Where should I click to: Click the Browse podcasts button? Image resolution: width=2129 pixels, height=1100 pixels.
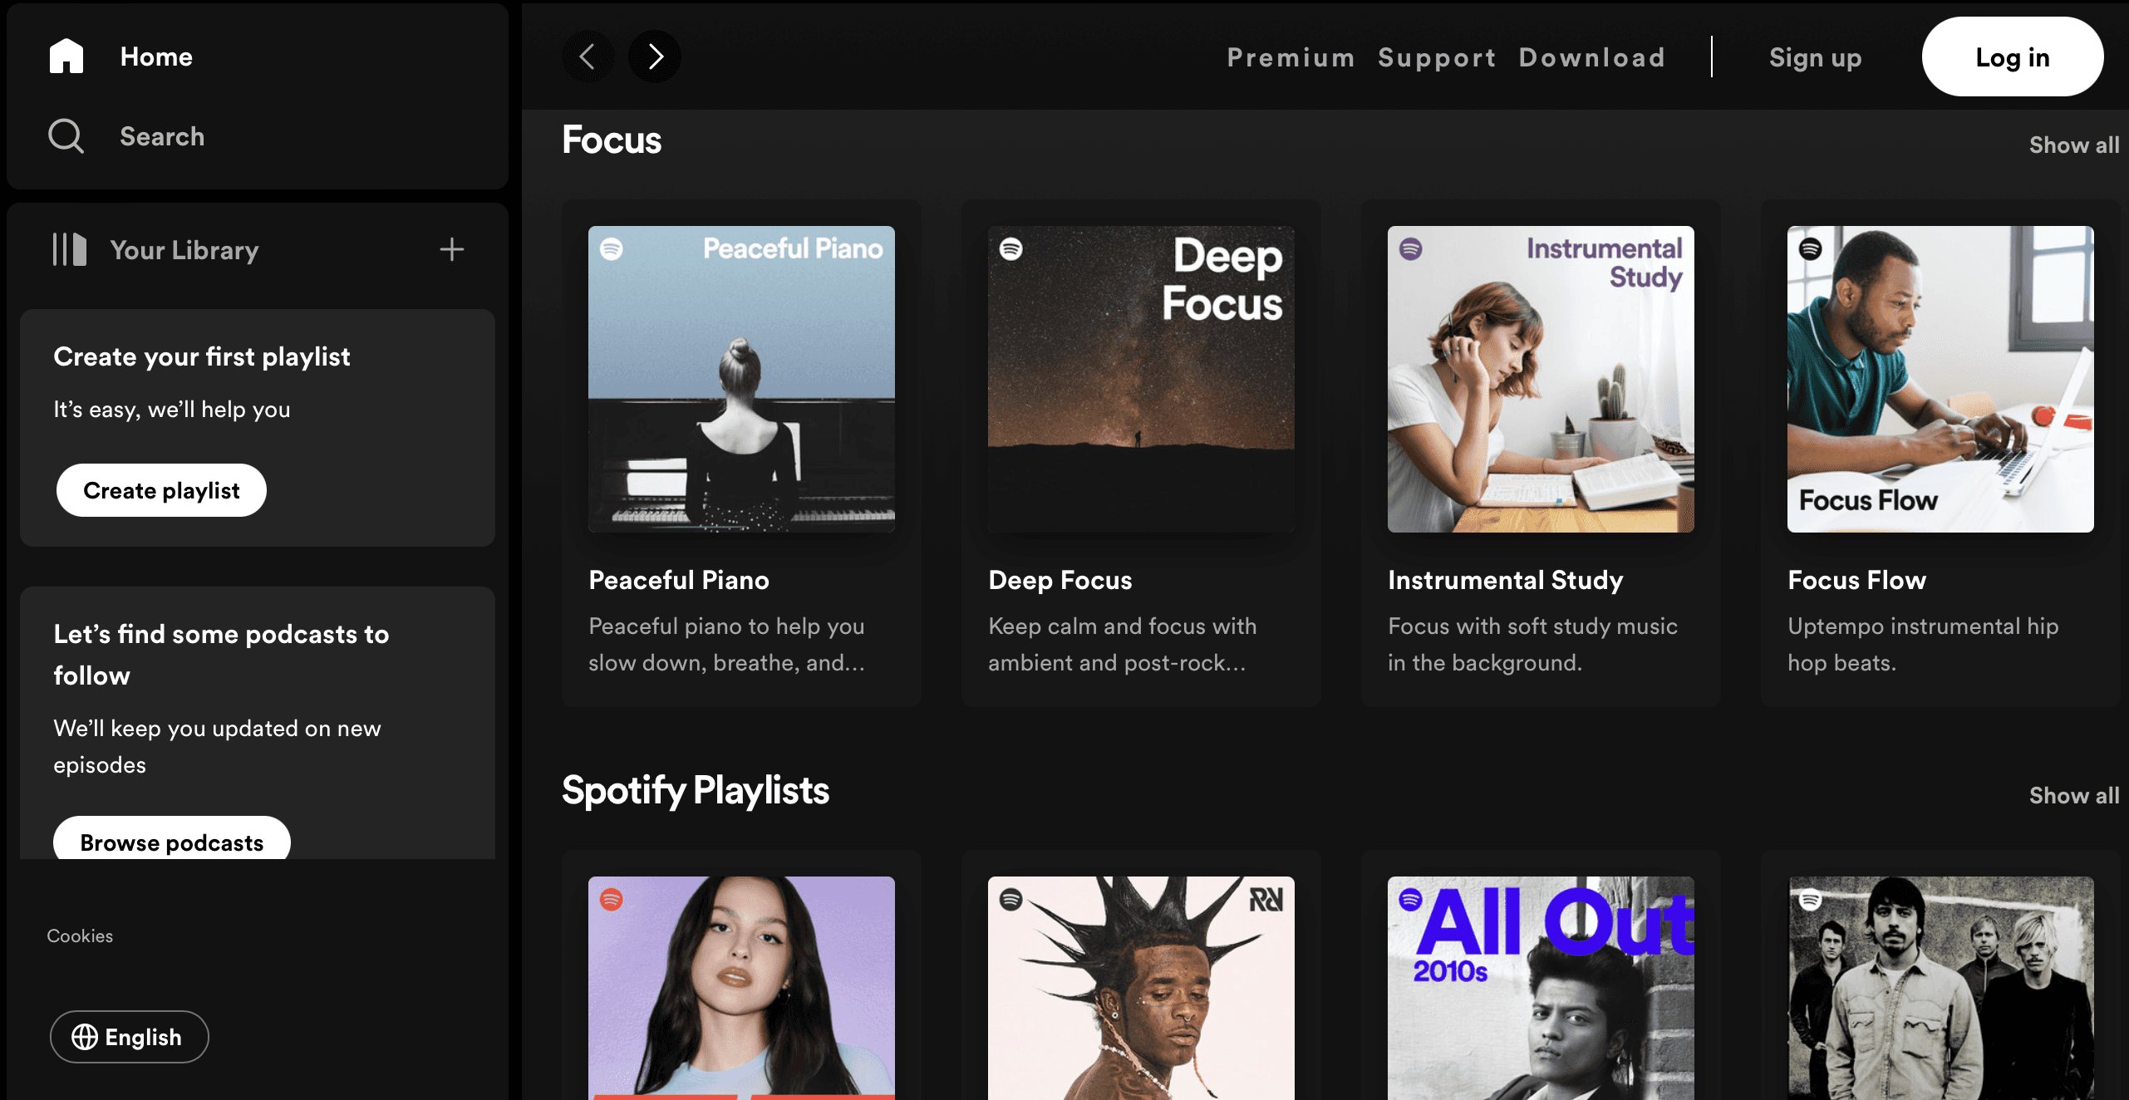point(172,839)
